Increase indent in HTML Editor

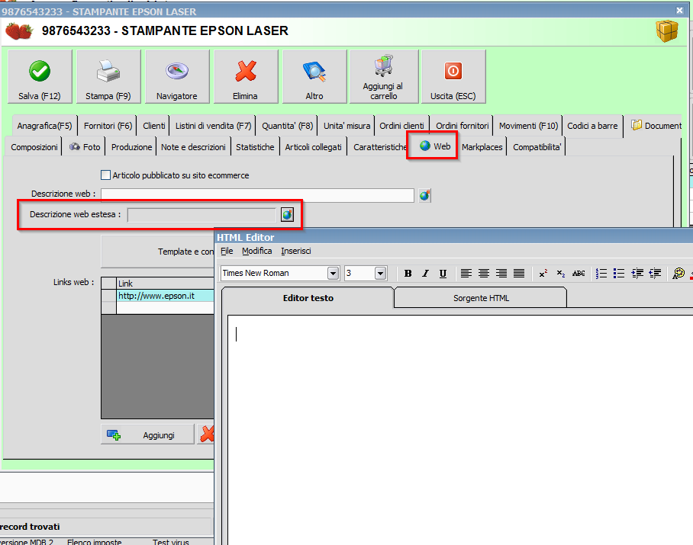[x=637, y=274]
